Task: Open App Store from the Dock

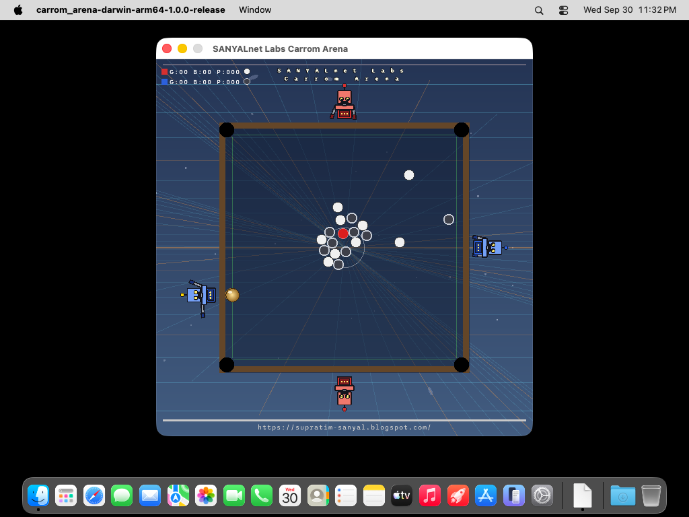Action: [x=486, y=496]
